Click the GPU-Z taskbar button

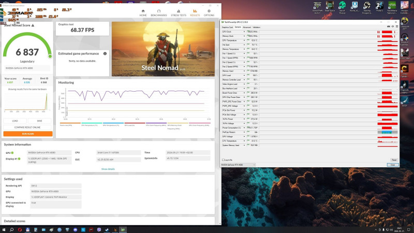pos(123,229)
